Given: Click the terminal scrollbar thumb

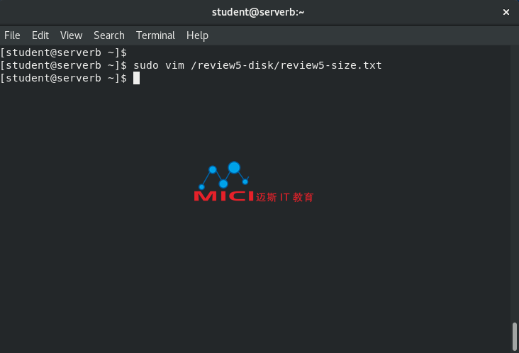Looking at the screenshot, I should (514, 336).
